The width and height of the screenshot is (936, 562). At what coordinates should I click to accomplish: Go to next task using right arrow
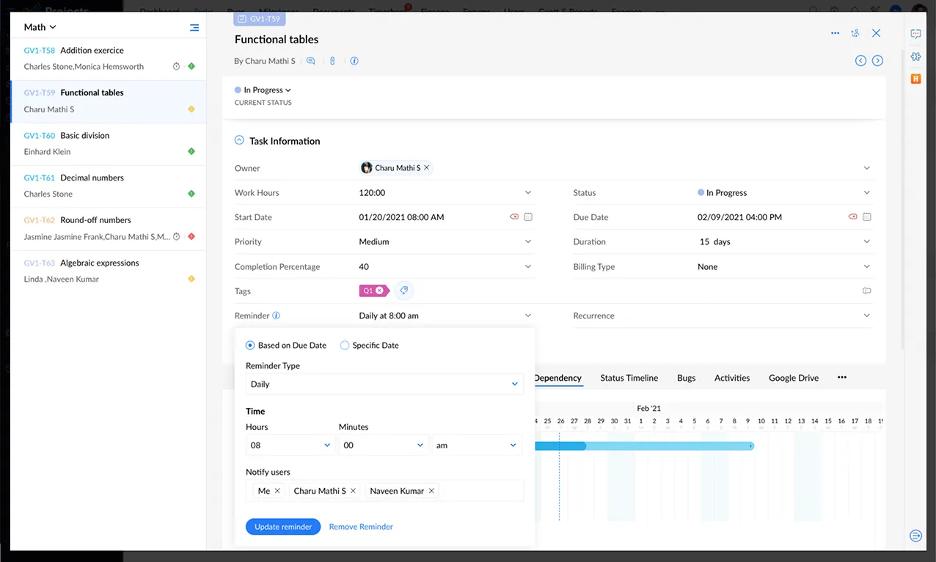[877, 61]
